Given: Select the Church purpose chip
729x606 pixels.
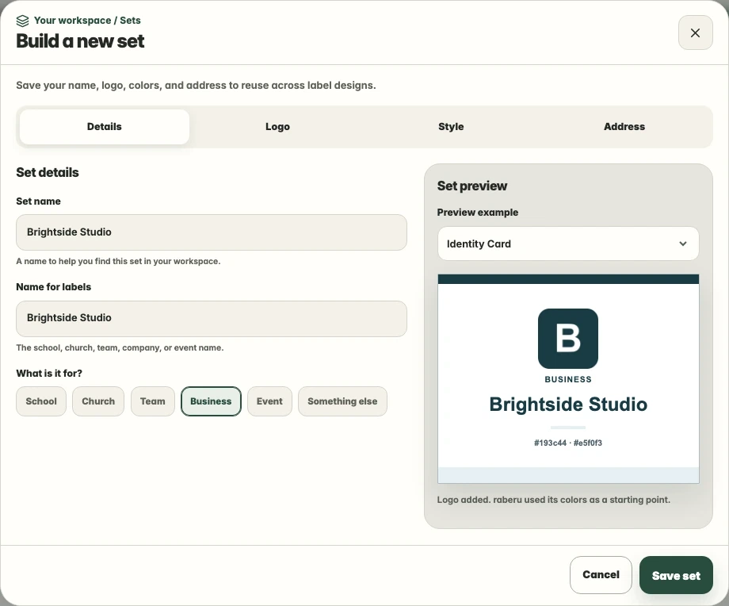Looking at the screenshot, I should pyautogui.click(x=98, y=401).
